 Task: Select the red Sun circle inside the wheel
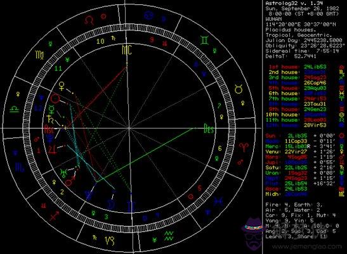tap(55, 99)
